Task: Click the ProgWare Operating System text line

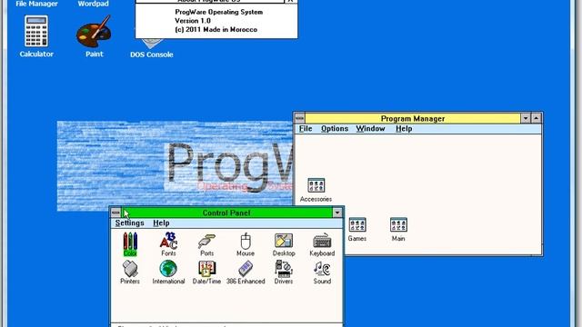Action: tap(218, 12)
